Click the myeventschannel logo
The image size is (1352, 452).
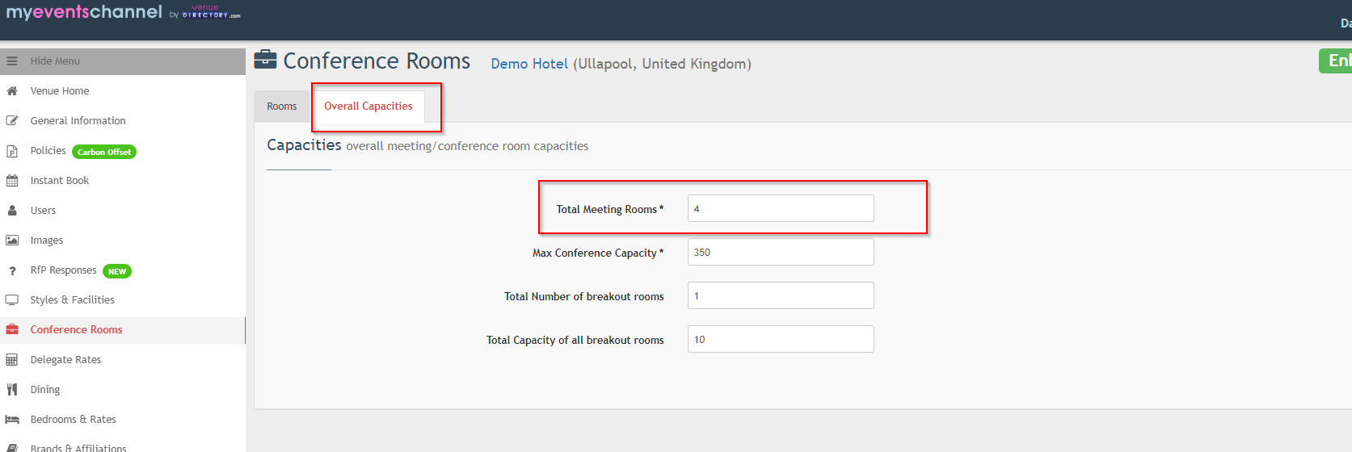85,12
